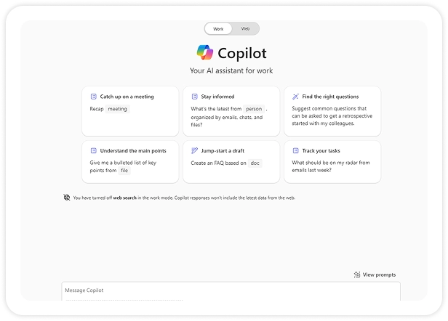448x321 pixels.
Task: Click the web search off icon
Action: point(67,198)
